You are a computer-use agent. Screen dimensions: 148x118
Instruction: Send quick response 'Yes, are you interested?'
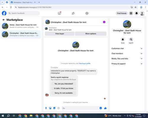pyautogui.click(x=64, y=84)
